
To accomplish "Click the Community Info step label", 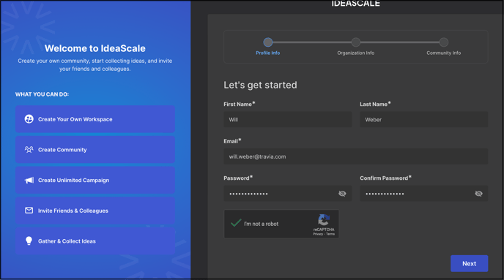I will [x=444, y=53].
